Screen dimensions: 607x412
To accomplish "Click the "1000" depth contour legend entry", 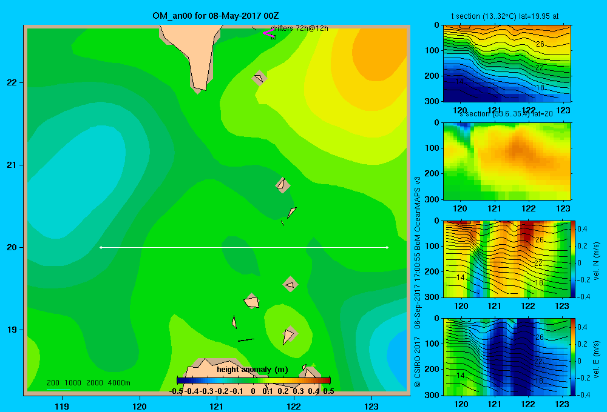I will click(x=73, y=383).
